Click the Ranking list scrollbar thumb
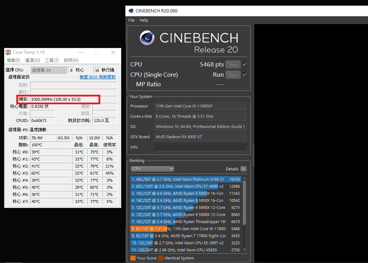This screenshot has width=368, height=263. (x=244, y=203)
